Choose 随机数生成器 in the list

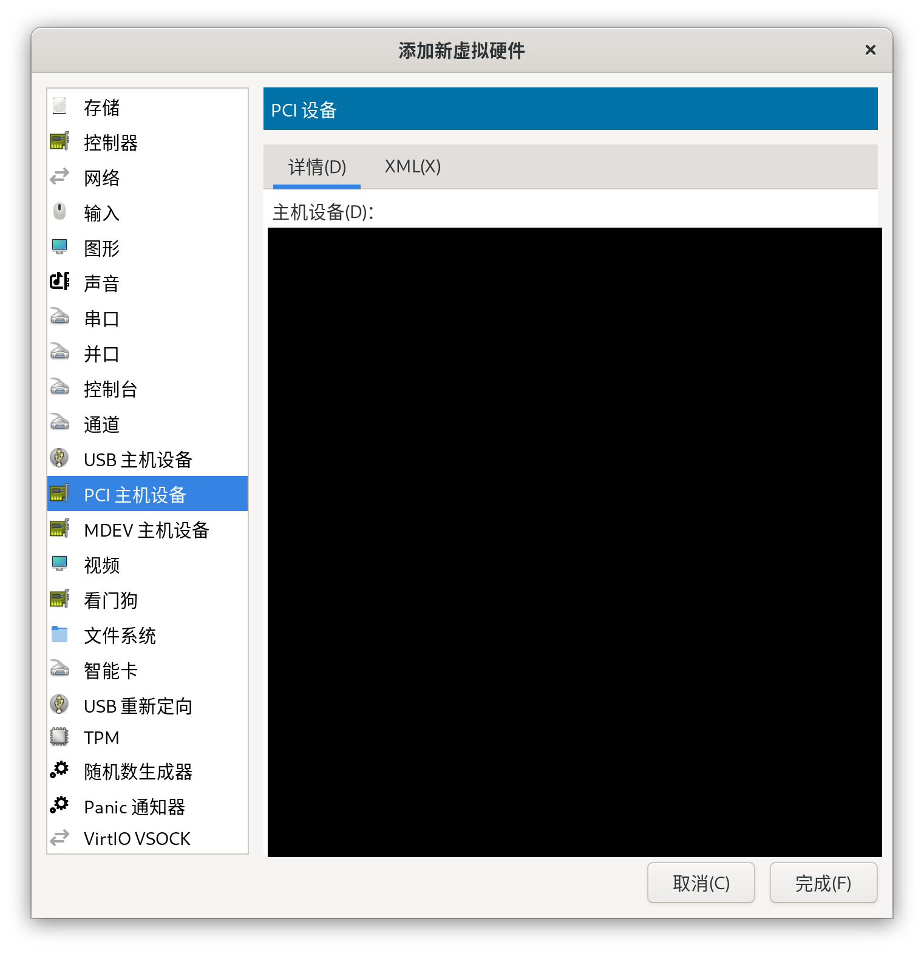click(x=148, y=772)
